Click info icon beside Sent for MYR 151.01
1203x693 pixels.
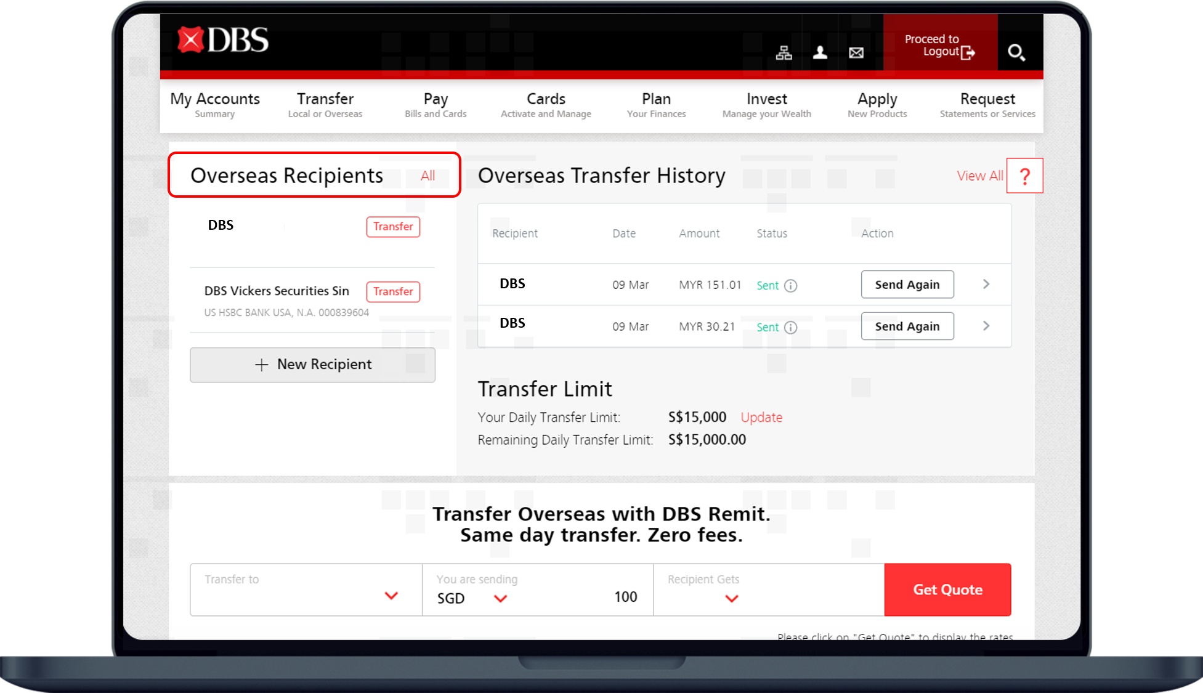(x=790, y=286)
